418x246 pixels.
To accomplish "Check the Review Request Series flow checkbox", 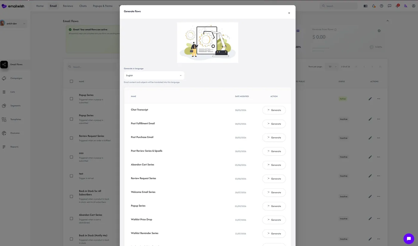I will pyautogui.click(x=71, y=138).
